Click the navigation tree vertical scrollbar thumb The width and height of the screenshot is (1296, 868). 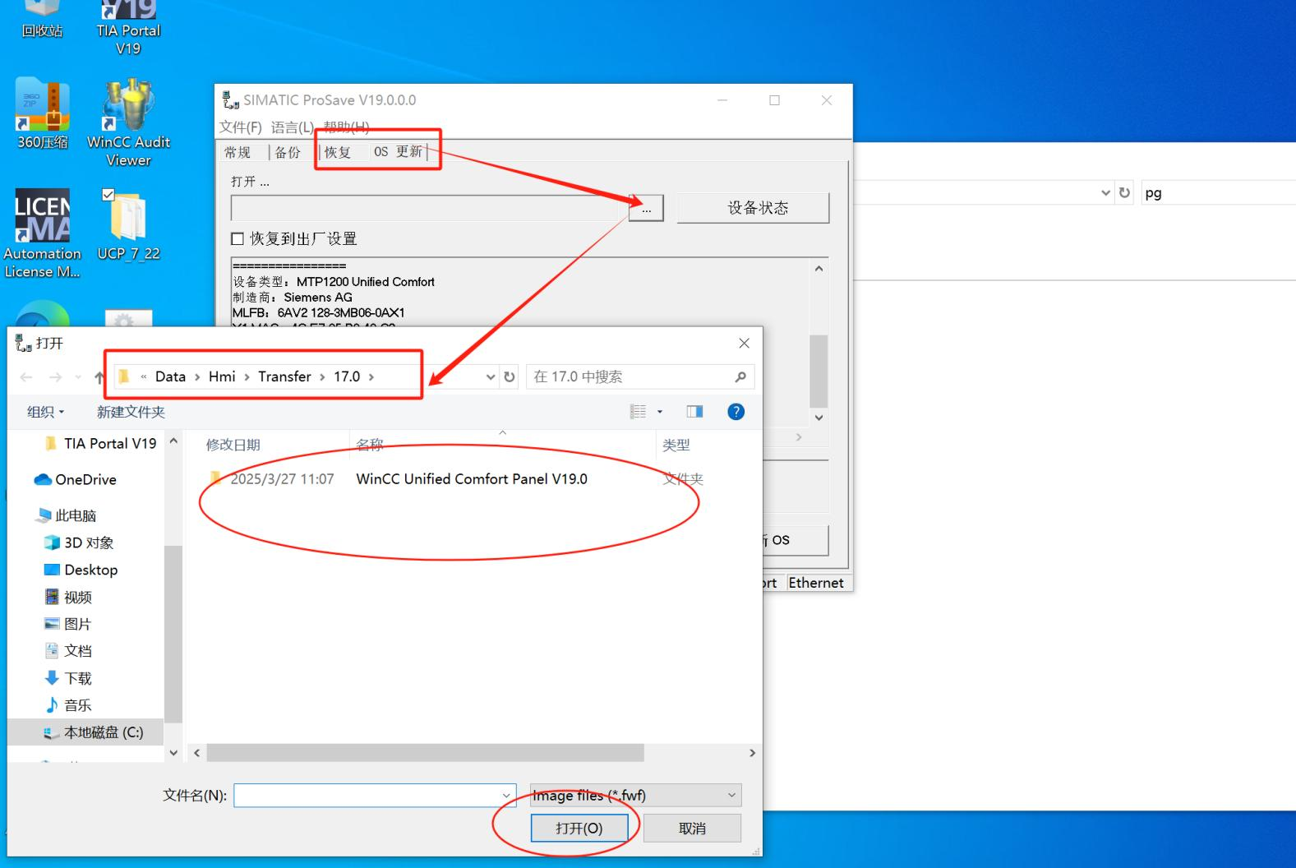(173, 634)
